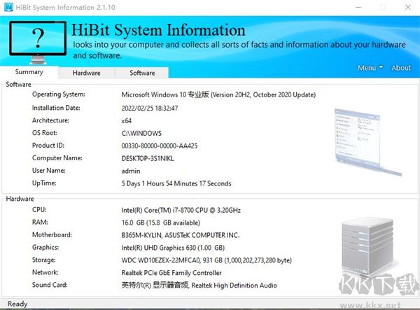Select the Intel Core i7-8700 CPU value
Image resolution: width=420 pixels, height=310 pixels.
click(181, 210)
